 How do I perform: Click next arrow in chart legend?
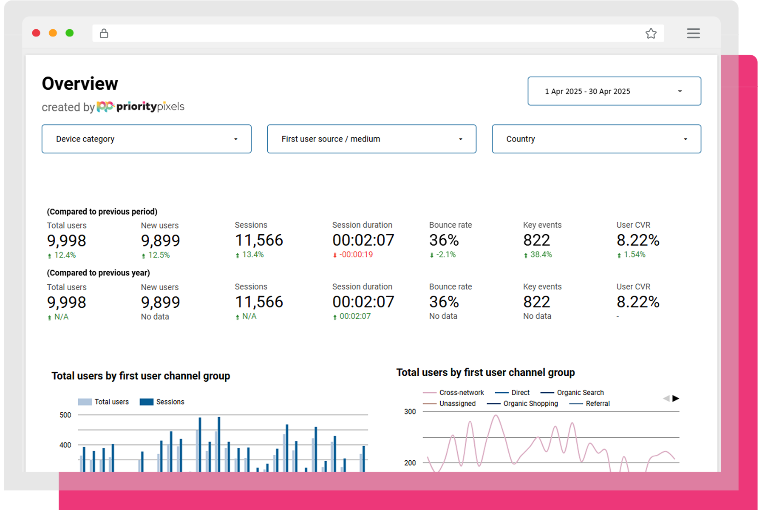676,399
